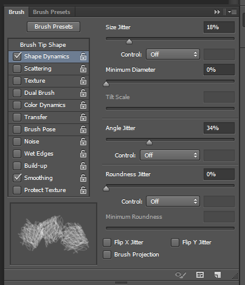
Task: Open Roundness Jitter Control dropdown
Action: point(173,201)
